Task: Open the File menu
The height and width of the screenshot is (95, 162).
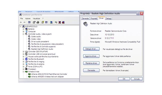Action: (x=22, y=18)
